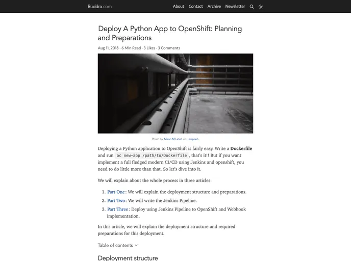Open the search icon in header
This screenshot has width=351, height=261.
[252, 7]
